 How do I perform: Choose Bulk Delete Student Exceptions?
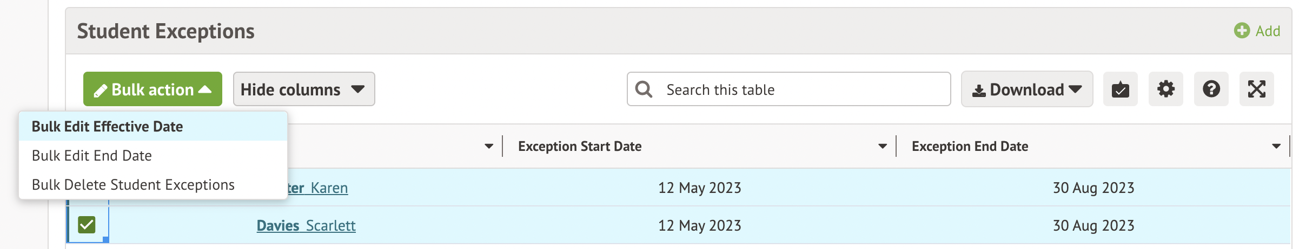tap(133, 185)
